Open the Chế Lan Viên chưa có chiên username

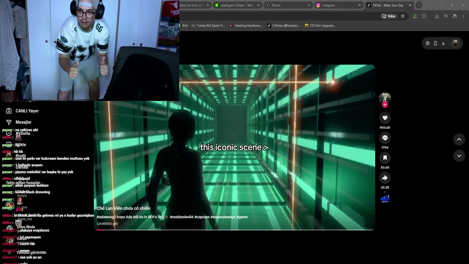tap(123, 208)
